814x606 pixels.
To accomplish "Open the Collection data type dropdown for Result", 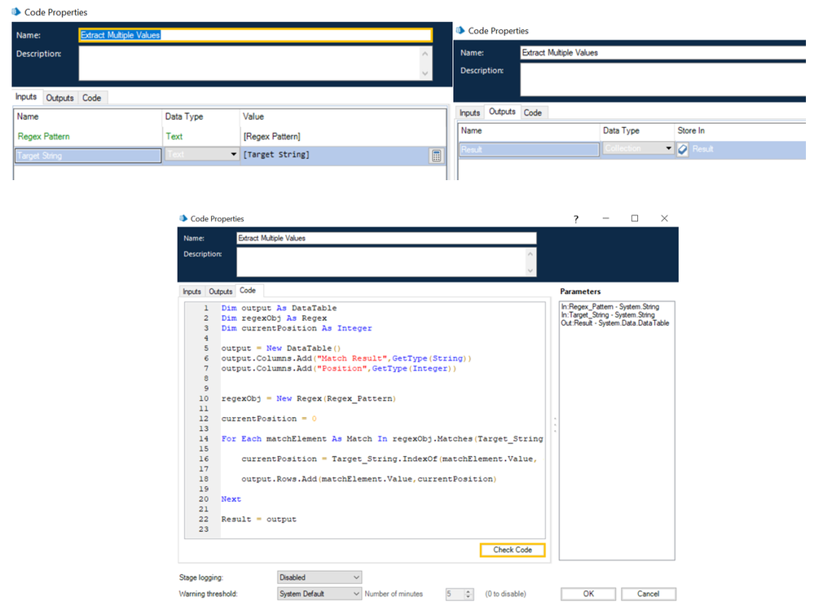I will (x=668, y=149).
